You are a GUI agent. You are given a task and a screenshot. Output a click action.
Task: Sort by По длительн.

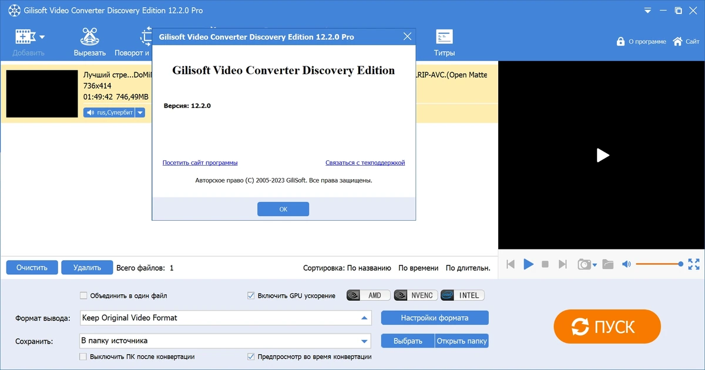(468, 268)
